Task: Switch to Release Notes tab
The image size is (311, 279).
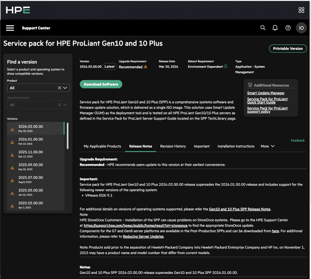Action: click(x=141, y=146)
